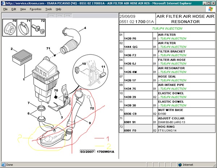Click part number 1426 4W
This screenshot has width=217, height=168.
pyautogui.click(x=130, y=72)
